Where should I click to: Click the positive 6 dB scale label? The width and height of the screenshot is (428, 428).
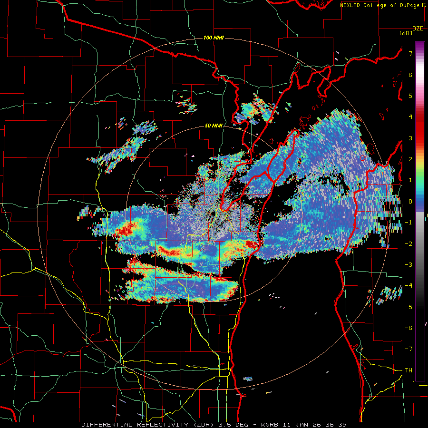click(x=410, y=75)
